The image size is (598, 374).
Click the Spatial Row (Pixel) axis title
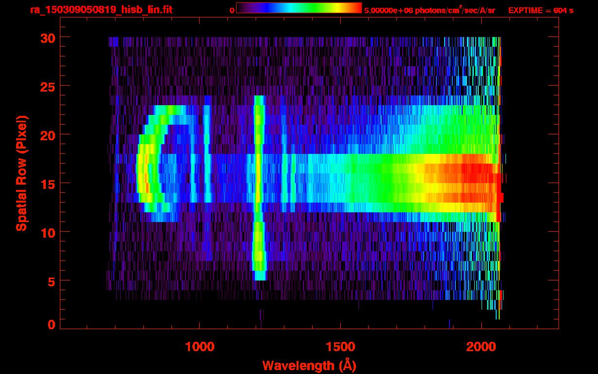[x=22, y=173]
